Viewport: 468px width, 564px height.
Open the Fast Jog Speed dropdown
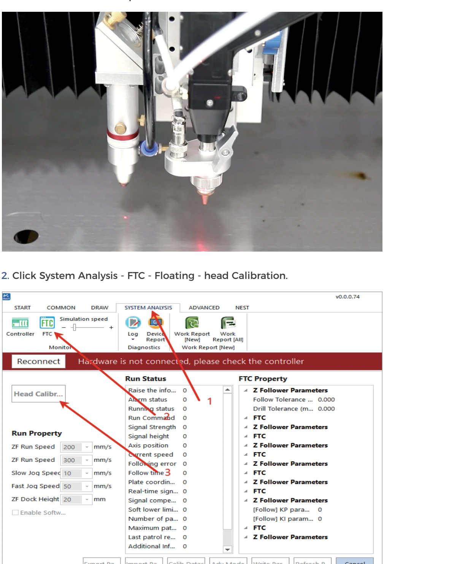click(x=87, y=486)
